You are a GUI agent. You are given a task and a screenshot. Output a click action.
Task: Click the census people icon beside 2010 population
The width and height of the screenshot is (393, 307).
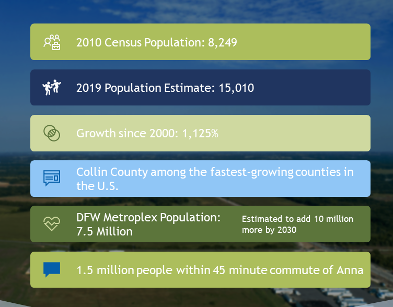click(52, 42)
